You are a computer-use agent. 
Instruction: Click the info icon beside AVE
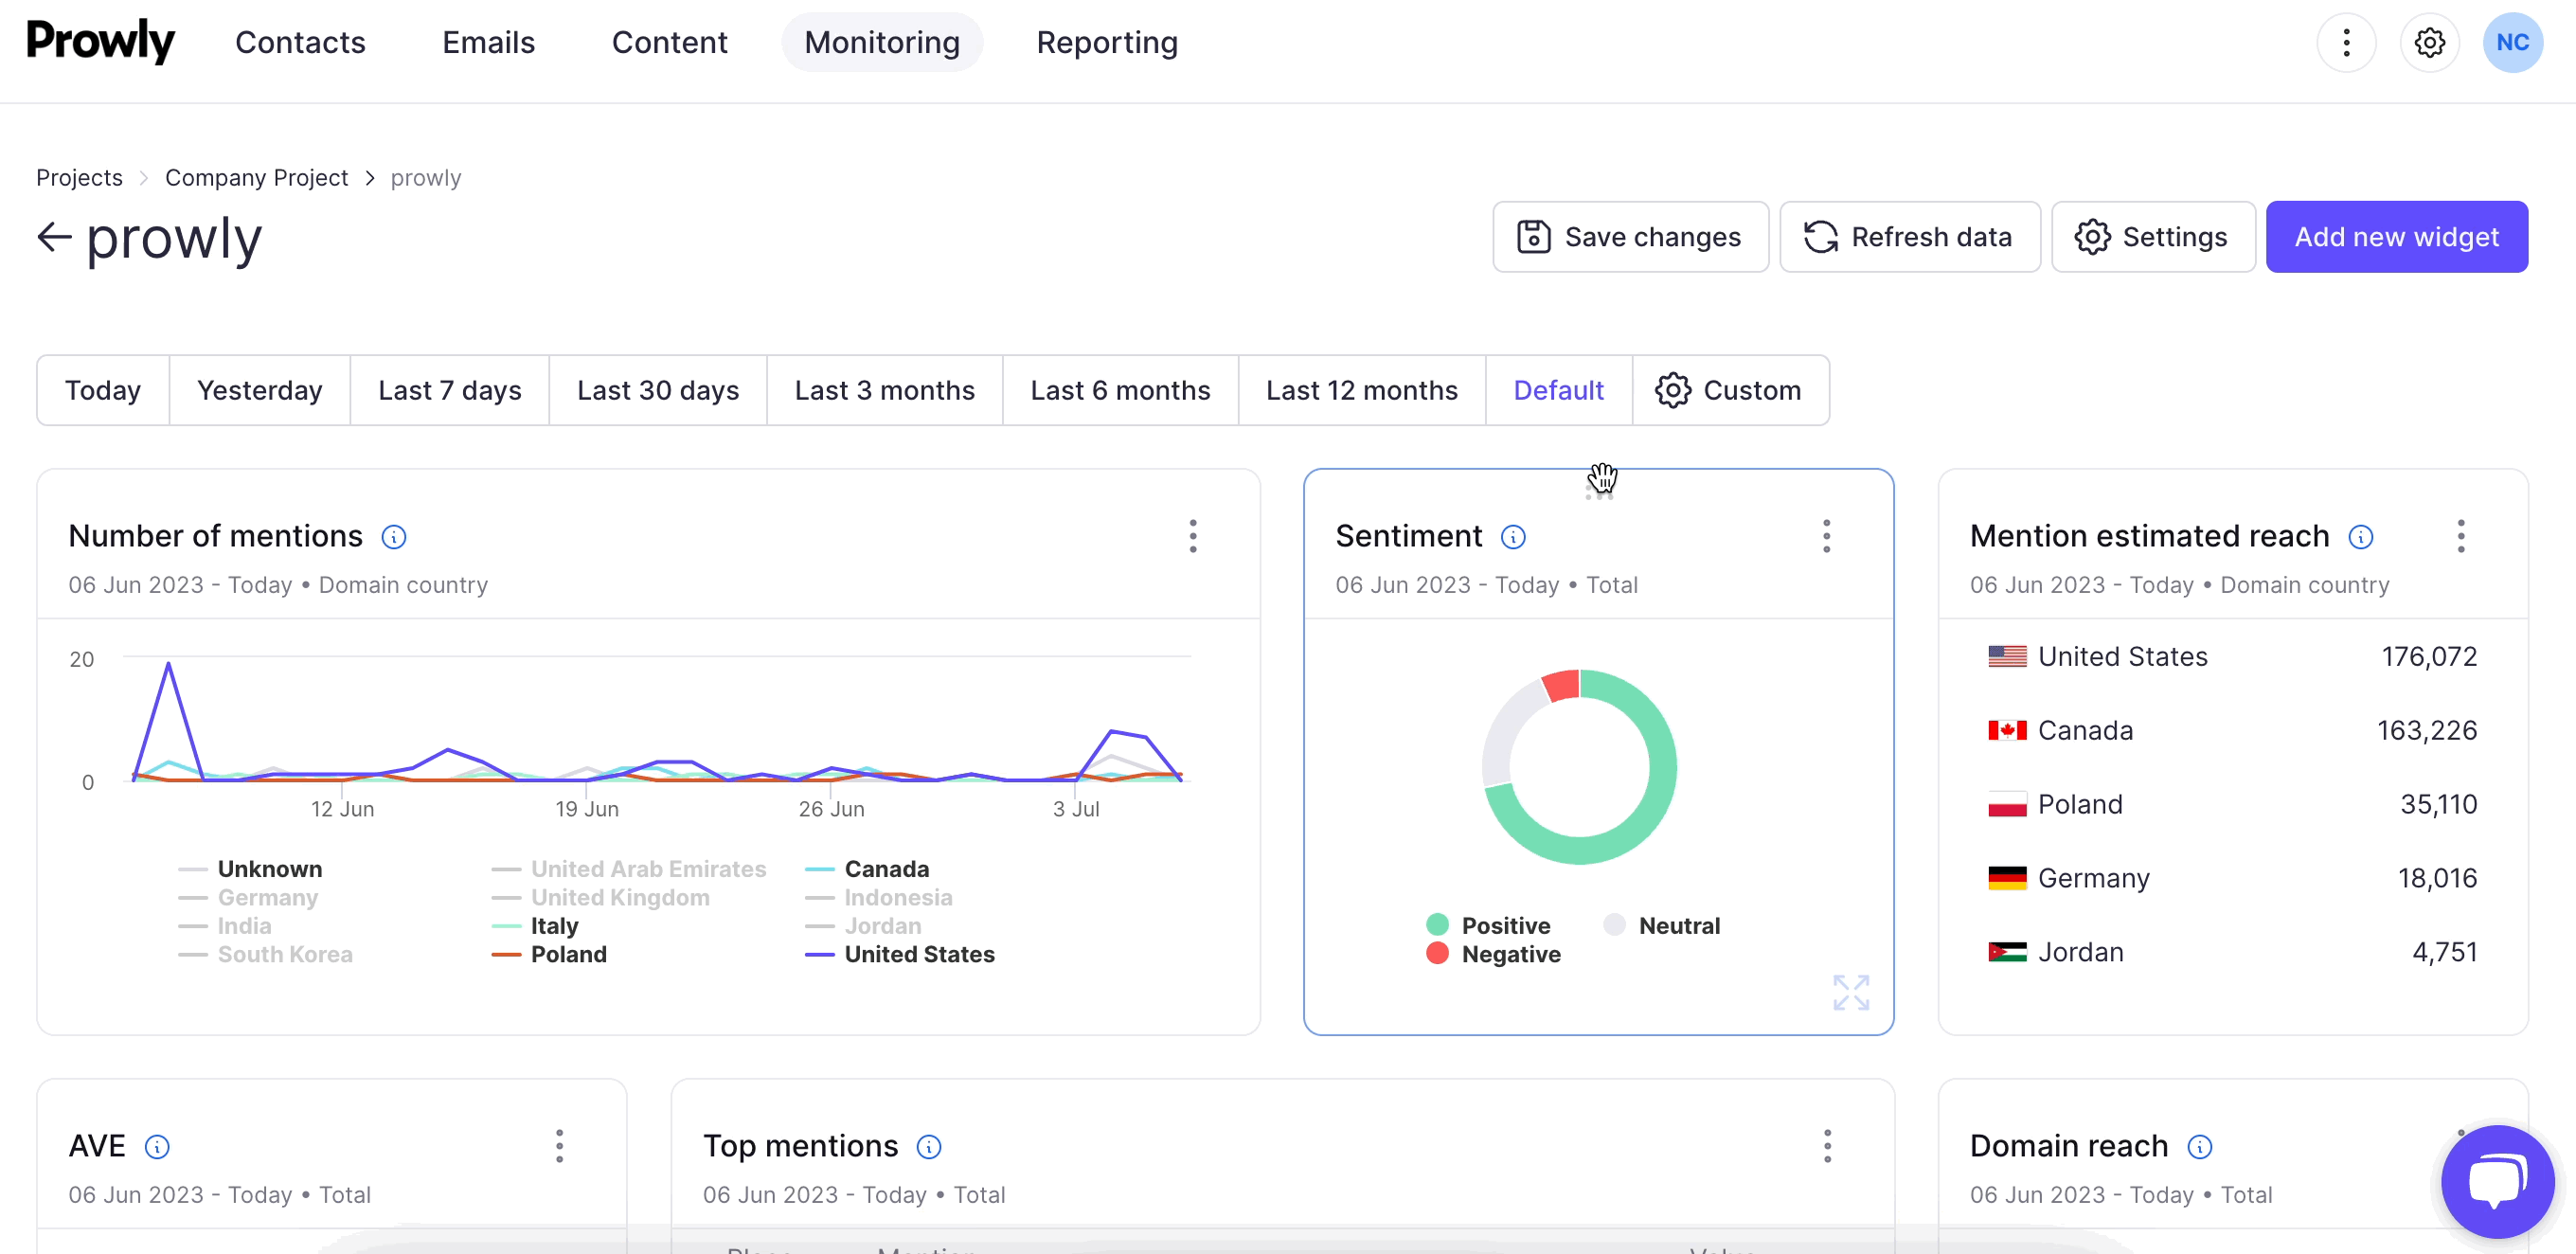pyautogui.click(x=157, y=1146)
